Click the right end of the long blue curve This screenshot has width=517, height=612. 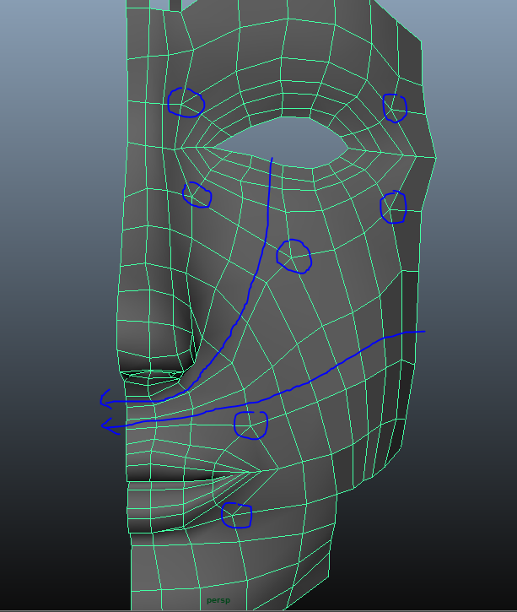423,332
